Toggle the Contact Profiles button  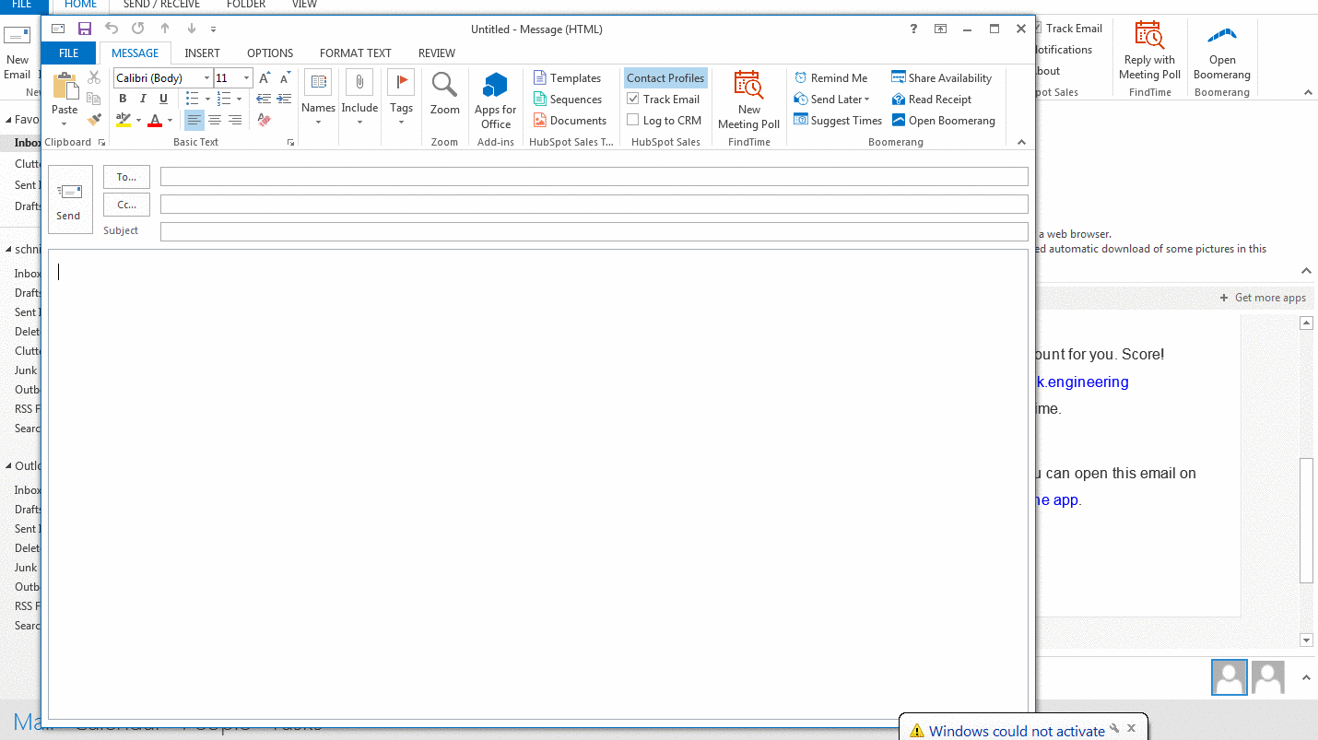[665, 78]
